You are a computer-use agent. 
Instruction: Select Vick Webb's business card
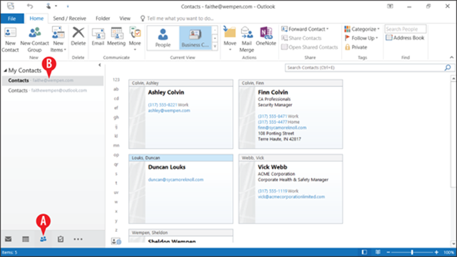click(291, 189)
